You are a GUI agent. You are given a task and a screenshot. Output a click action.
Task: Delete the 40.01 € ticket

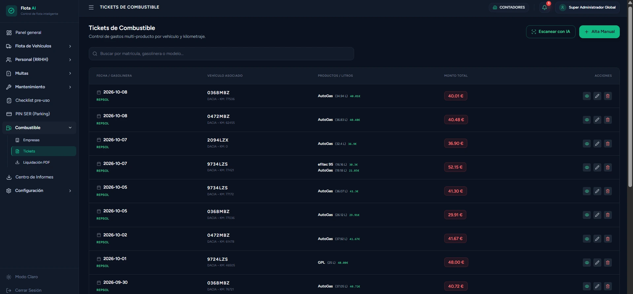coord(608,96)
